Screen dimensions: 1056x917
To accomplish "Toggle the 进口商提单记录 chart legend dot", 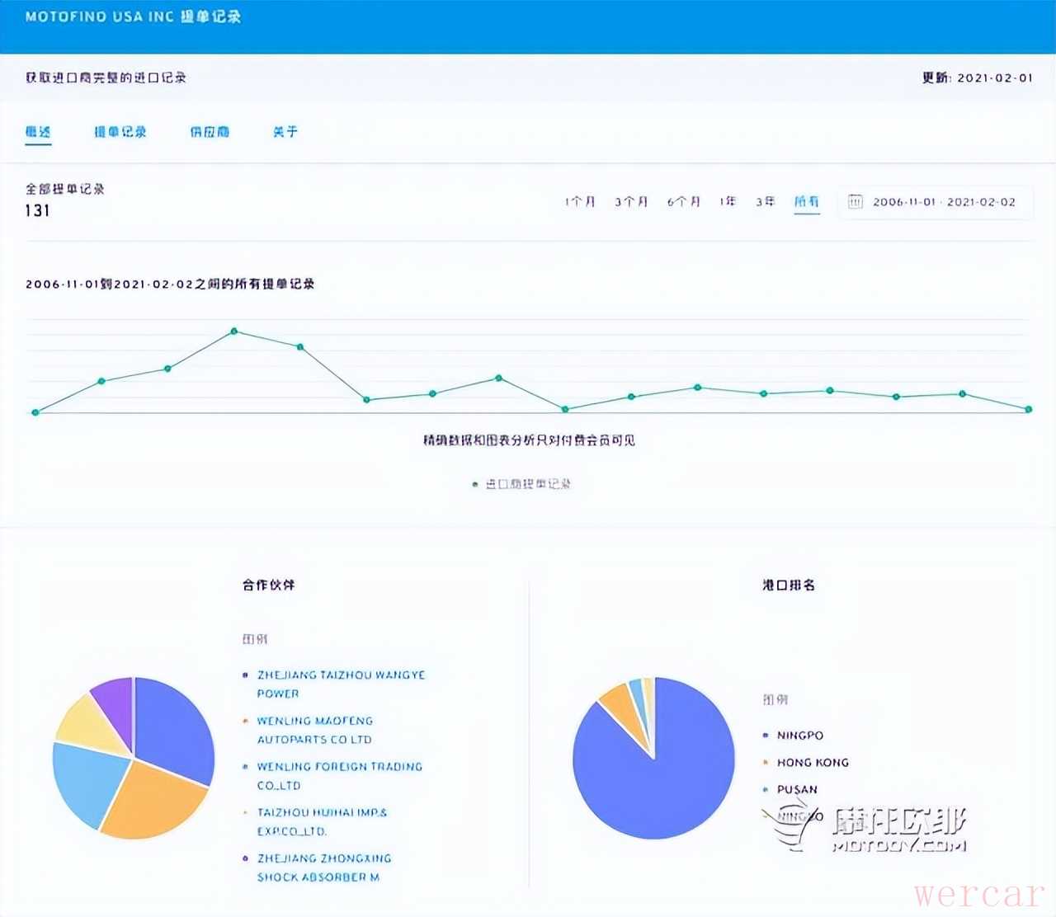I will click(474, 485).
